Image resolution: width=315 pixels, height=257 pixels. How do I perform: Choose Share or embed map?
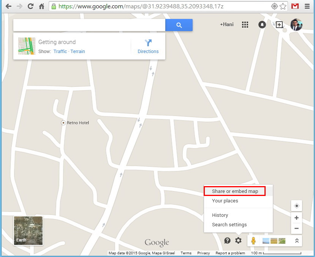pos(238,191)
